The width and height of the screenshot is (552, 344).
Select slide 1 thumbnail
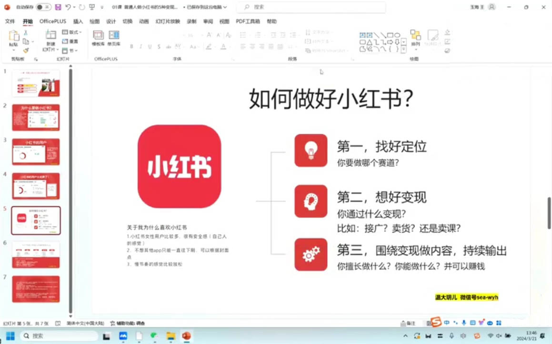36,83
